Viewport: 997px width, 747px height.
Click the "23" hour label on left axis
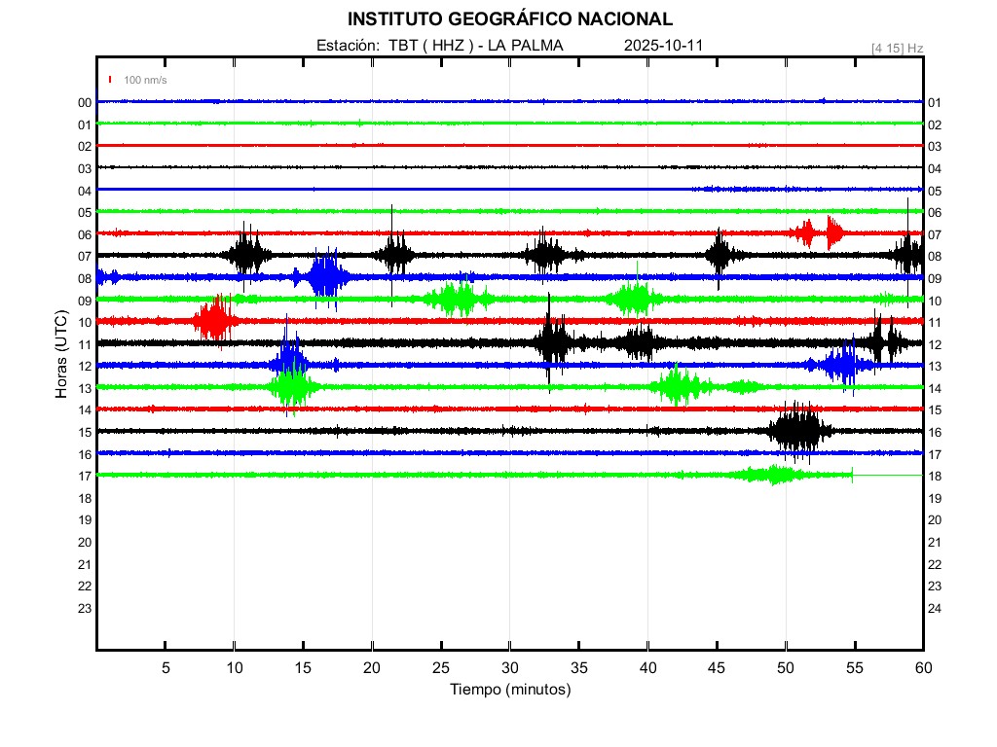tap(85, 608)
